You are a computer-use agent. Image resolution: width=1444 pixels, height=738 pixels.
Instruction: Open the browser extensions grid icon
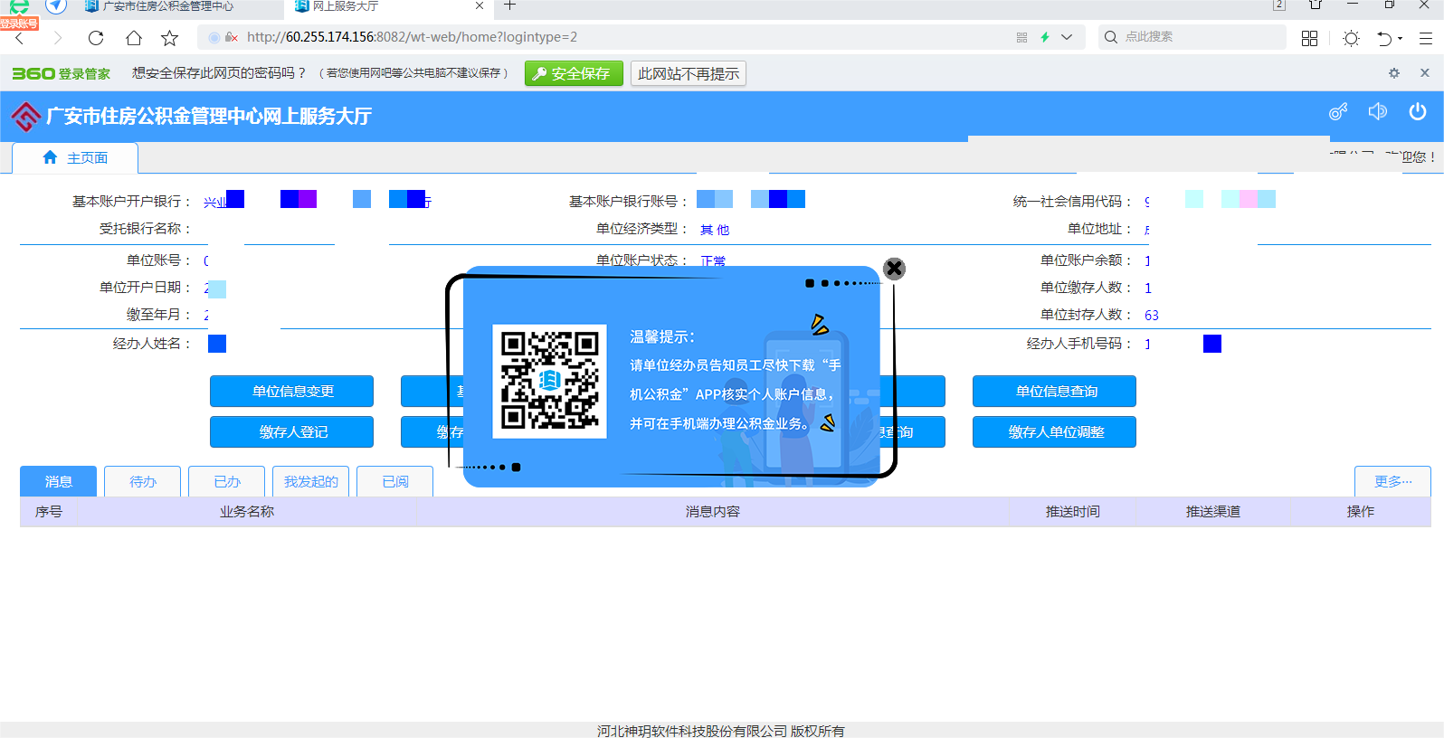point(1309,38)
